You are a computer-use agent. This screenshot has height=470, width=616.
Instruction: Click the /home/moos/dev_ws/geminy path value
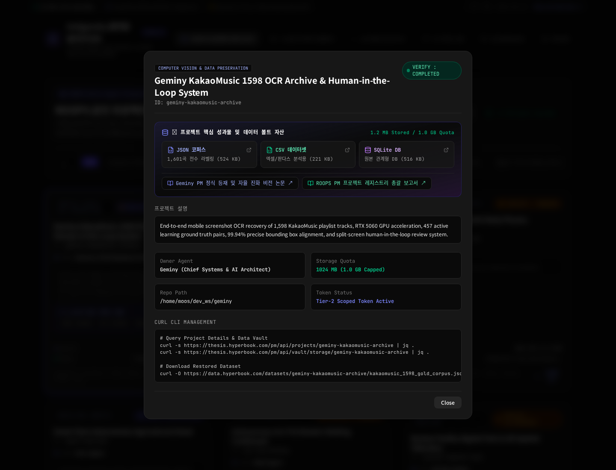coord(196,301)
